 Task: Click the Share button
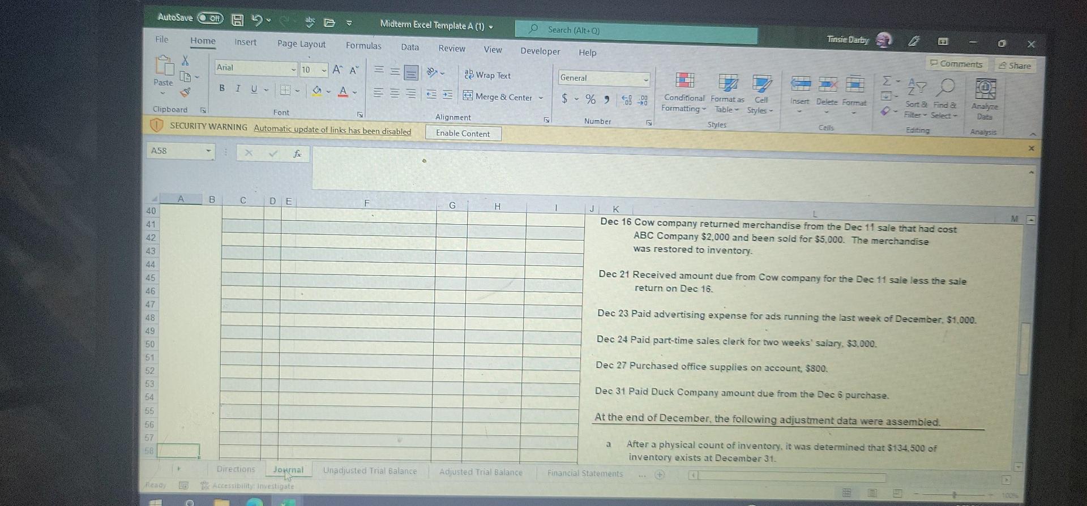(x=1015, y=66)
